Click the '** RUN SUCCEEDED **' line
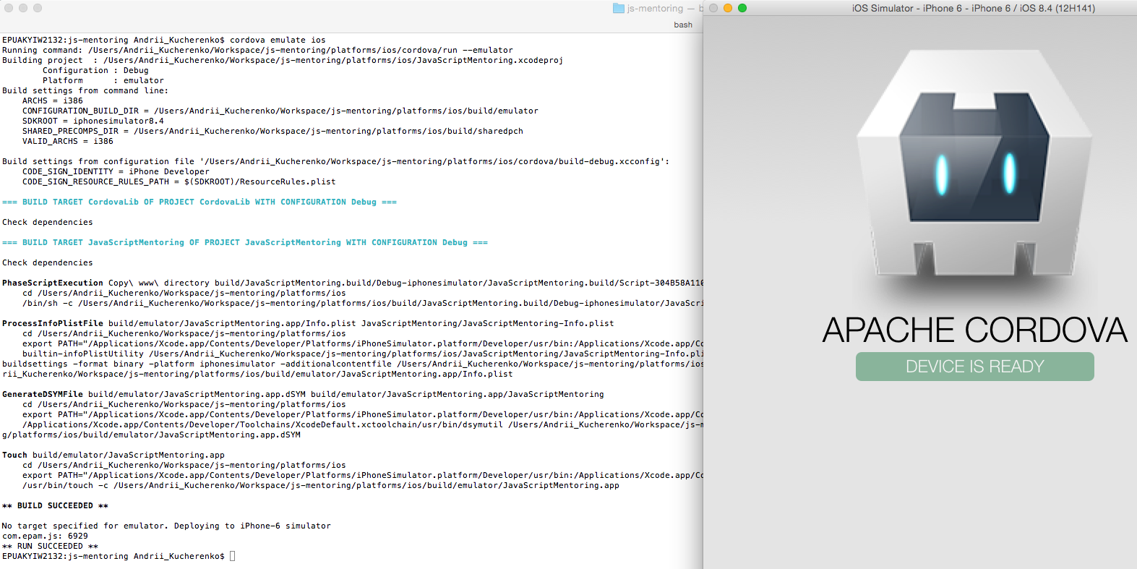This screenshot has height=569, width=1137. coord(50,546)
